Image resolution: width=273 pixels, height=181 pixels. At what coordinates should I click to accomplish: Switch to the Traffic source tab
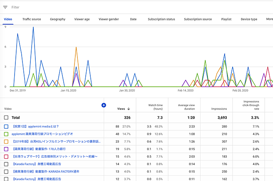pos(32,19)
